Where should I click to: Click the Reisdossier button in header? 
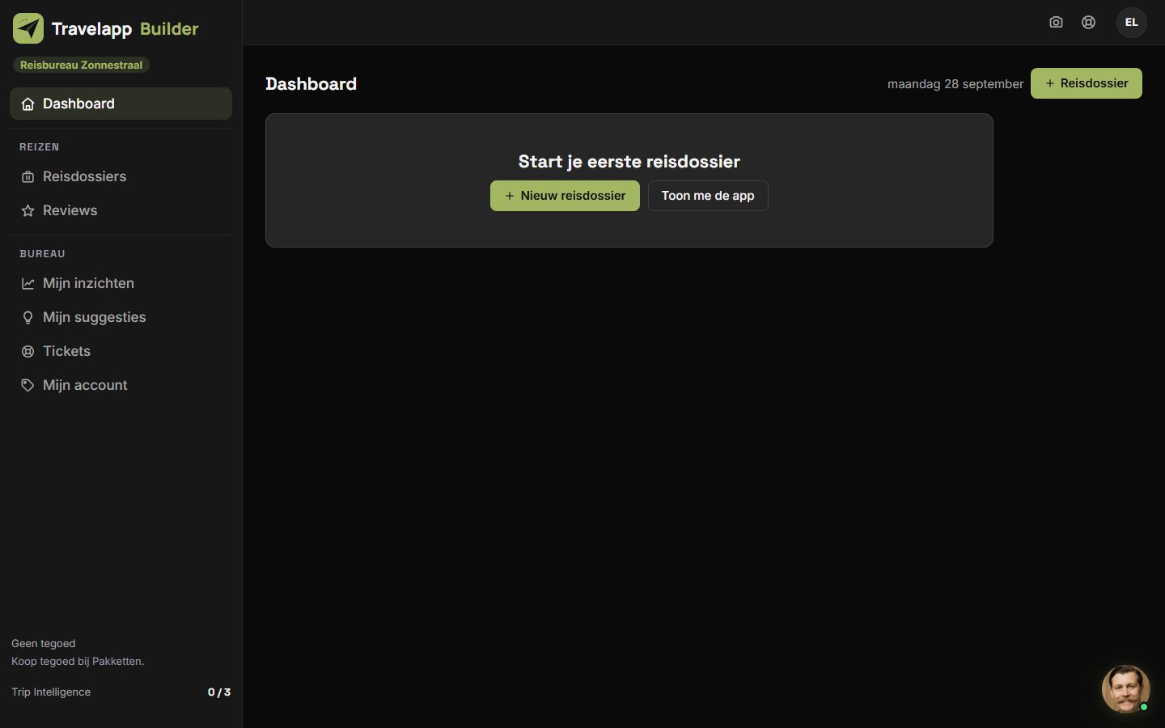click(x=1087, y=83)
